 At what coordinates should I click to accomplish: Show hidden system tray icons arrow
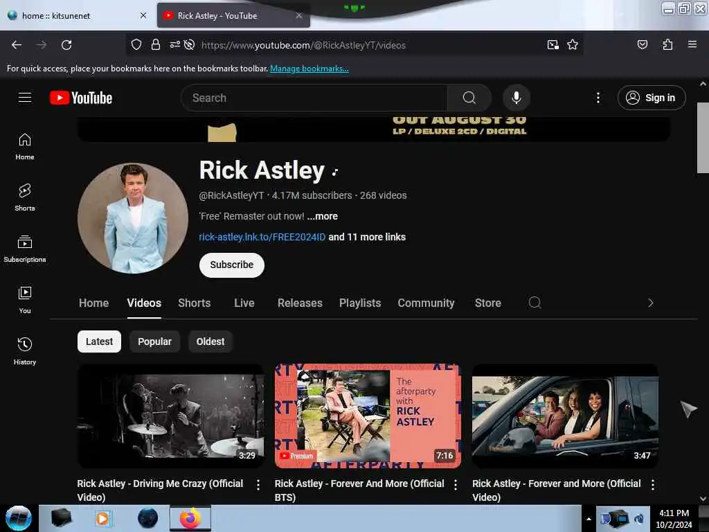(x=589, y=519)
